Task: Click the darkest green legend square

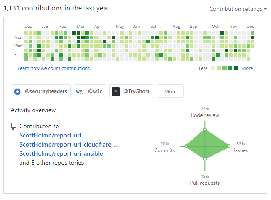Action: coord(236,68)
